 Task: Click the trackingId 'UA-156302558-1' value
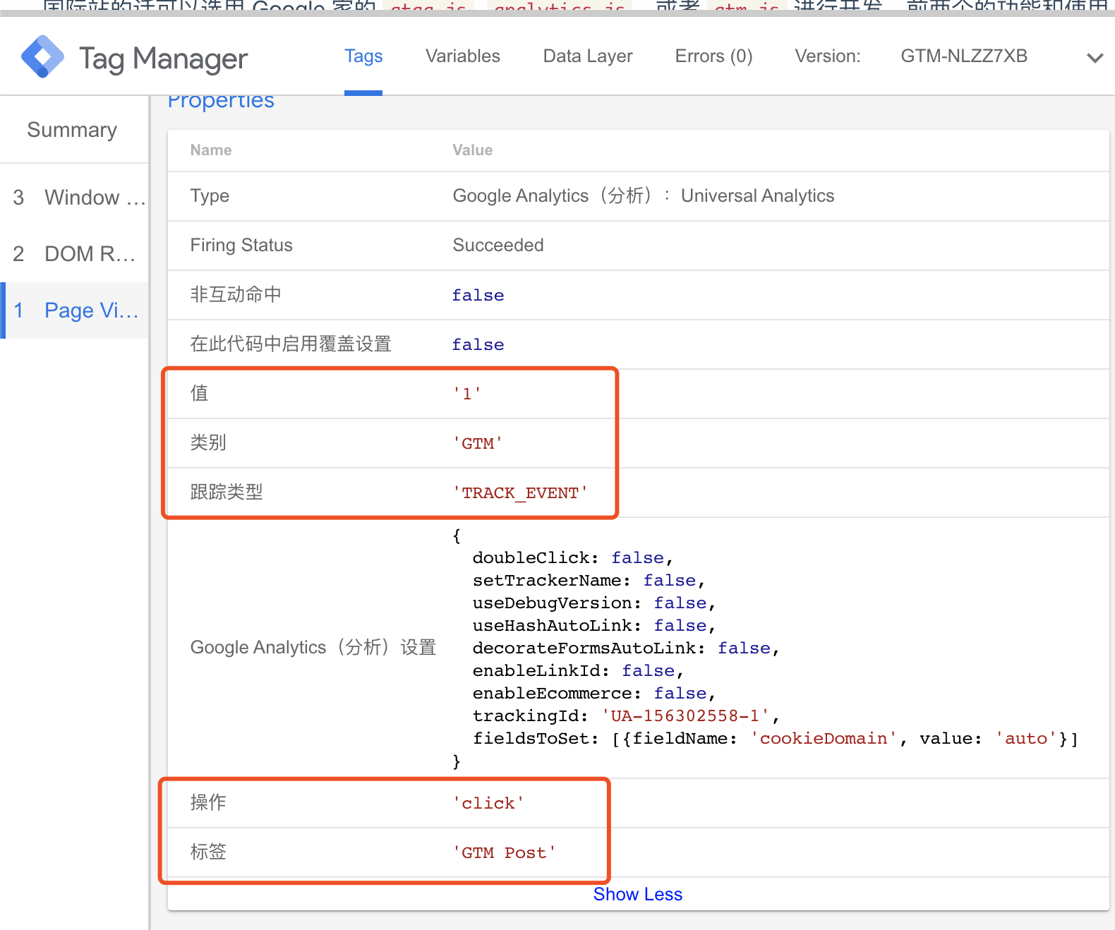coord(685,716)
